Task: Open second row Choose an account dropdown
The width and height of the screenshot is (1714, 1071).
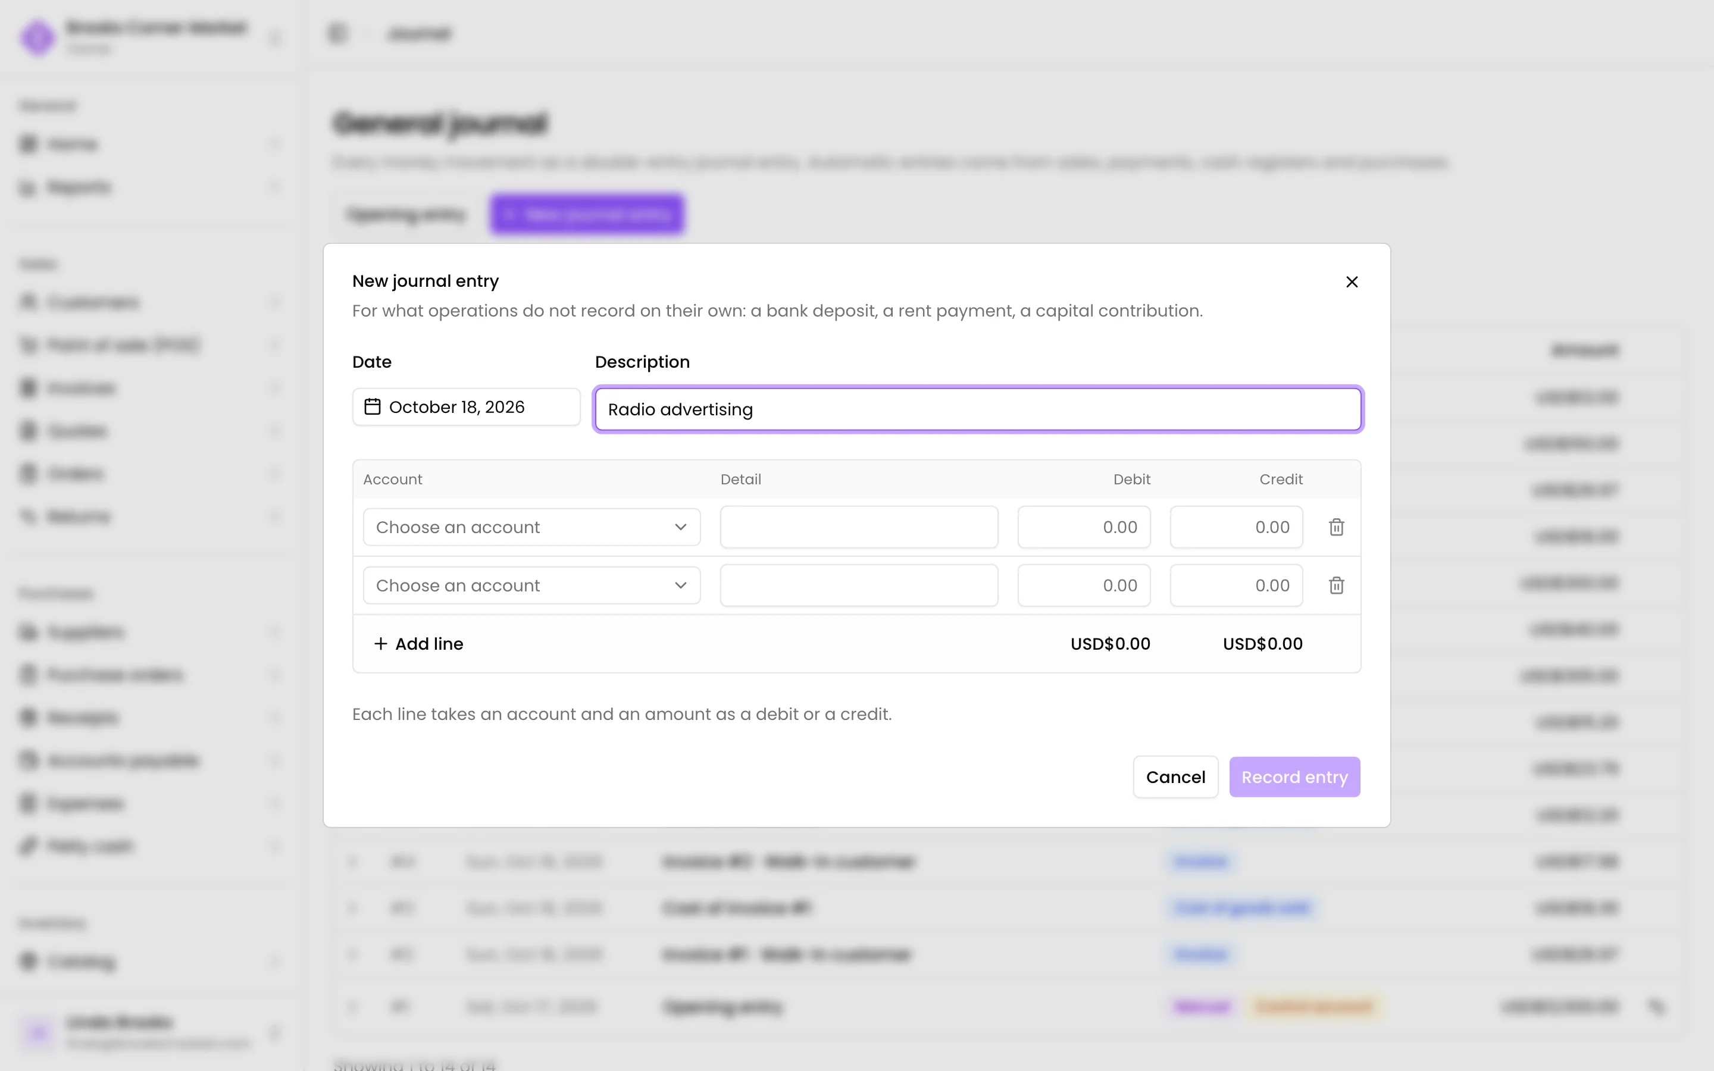Action: pos(532,585)
